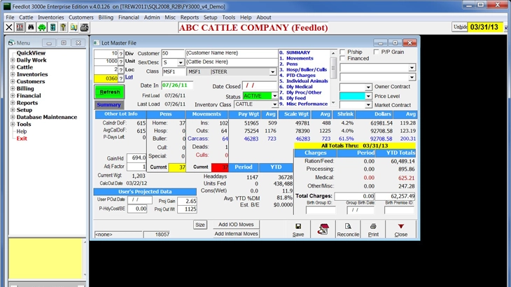Open the binoculars search tool
Viewport: 511px width, 287px height.
(31, 27)
